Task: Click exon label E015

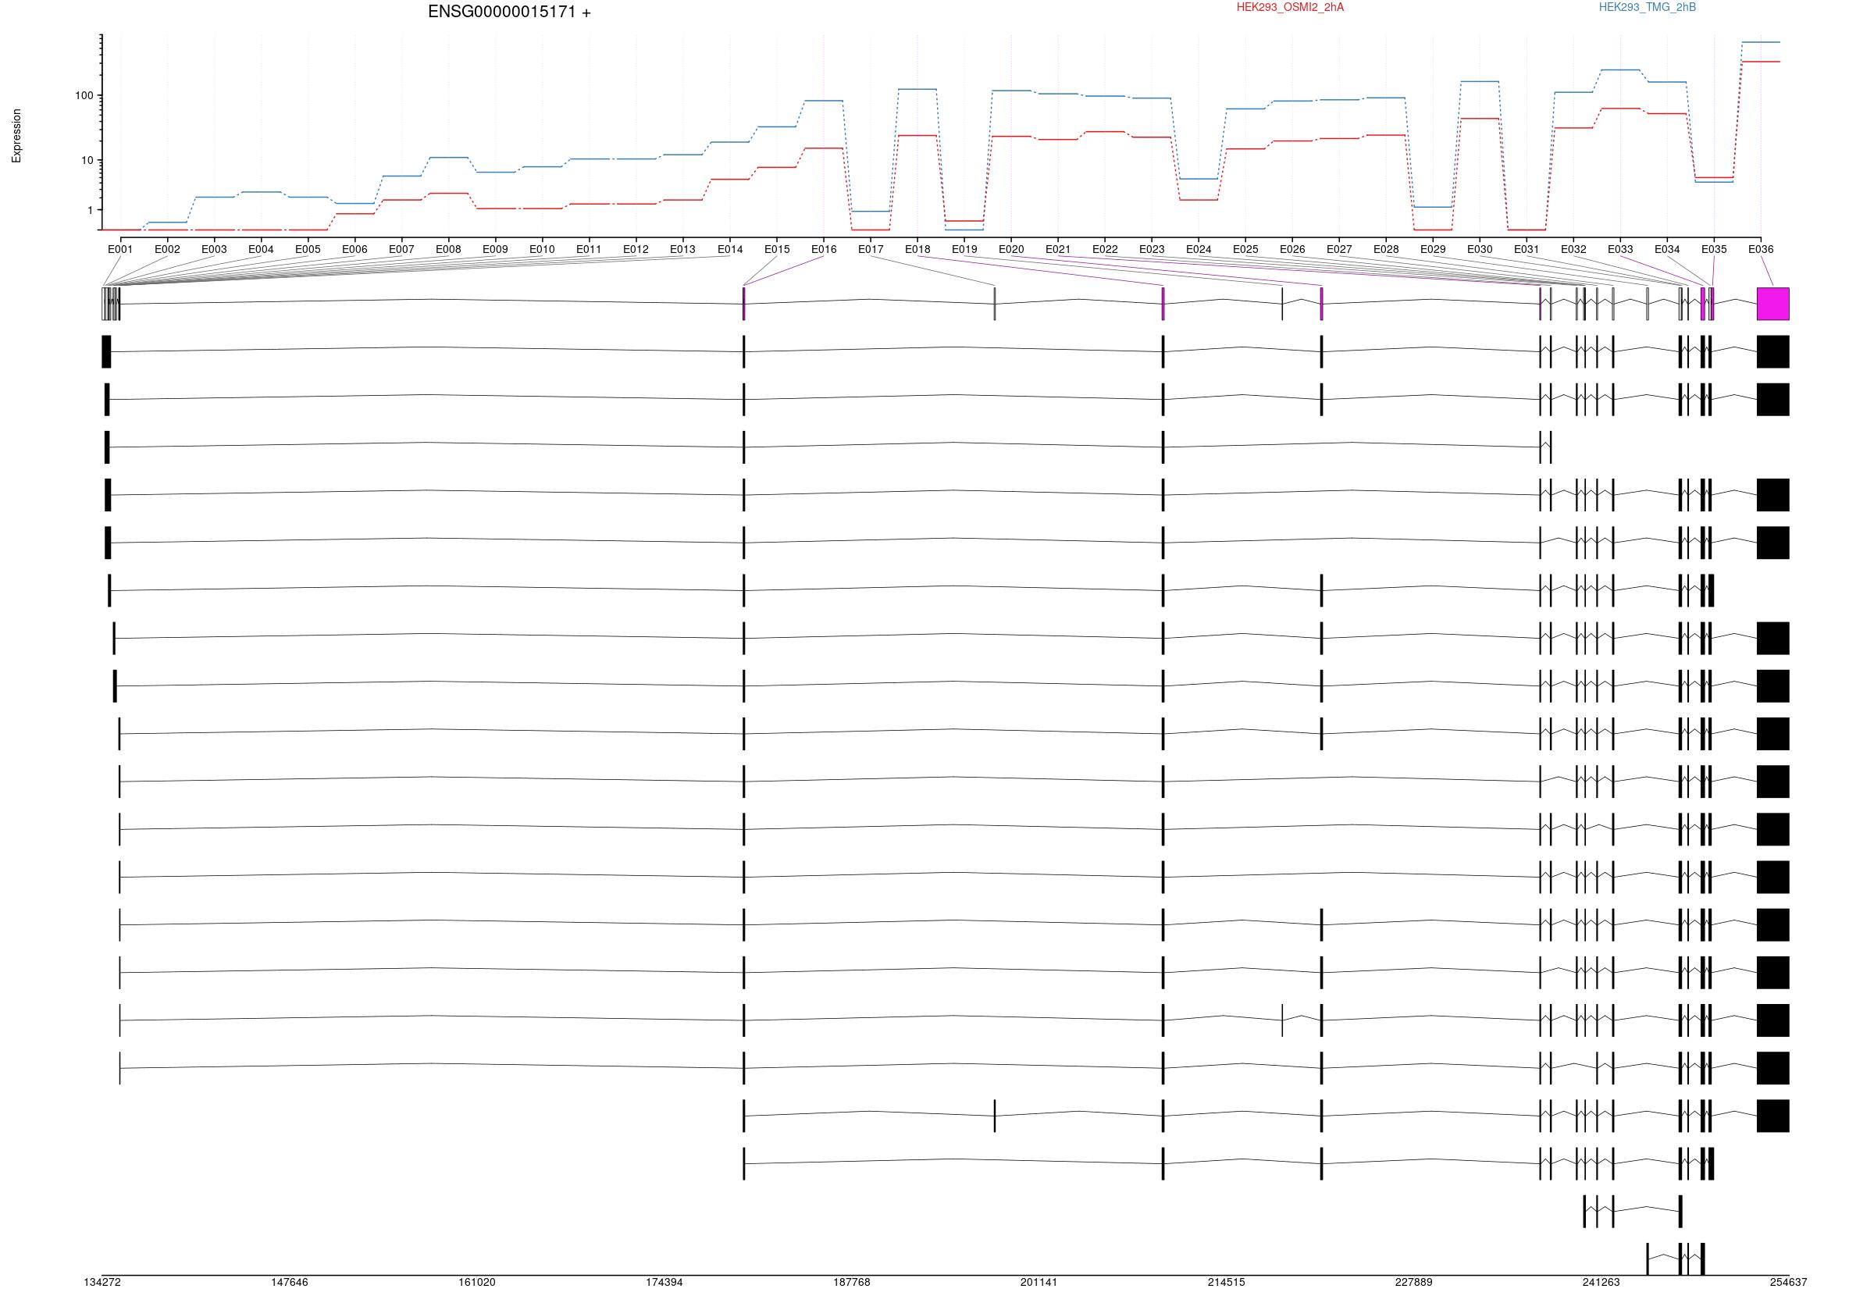Action: [x=777, y=249]
